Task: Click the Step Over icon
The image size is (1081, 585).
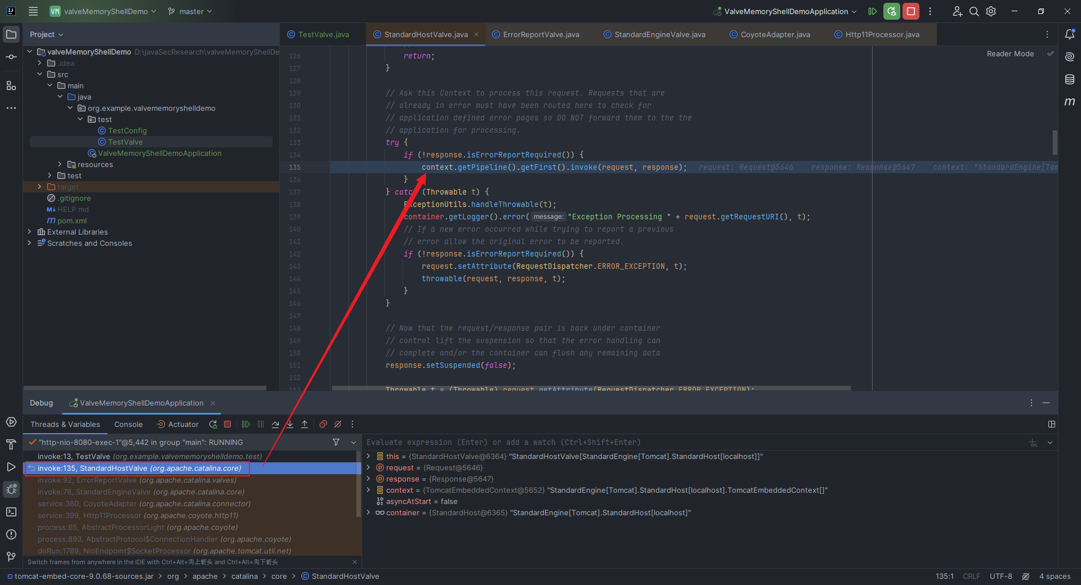Action: tap(275, 425)
